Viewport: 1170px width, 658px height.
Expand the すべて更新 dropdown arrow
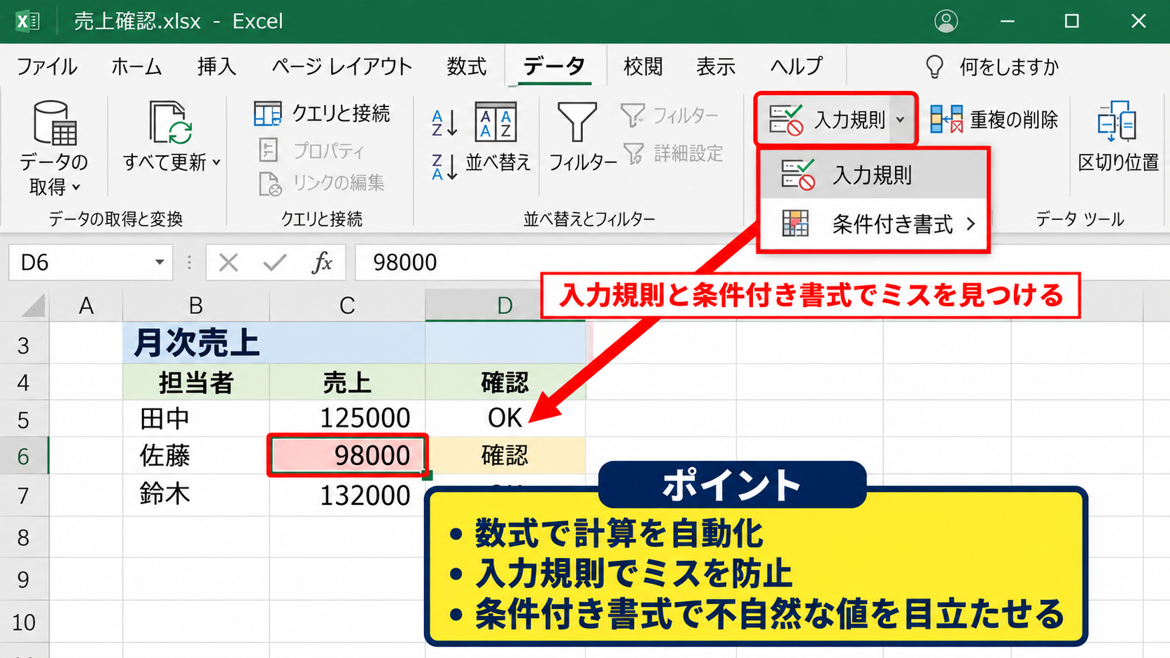(x=216, y=162)
